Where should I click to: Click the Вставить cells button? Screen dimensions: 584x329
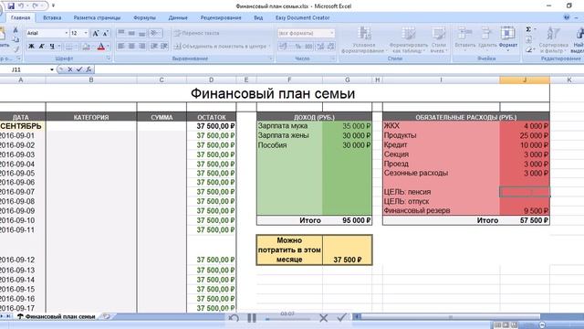coord(464,38)
